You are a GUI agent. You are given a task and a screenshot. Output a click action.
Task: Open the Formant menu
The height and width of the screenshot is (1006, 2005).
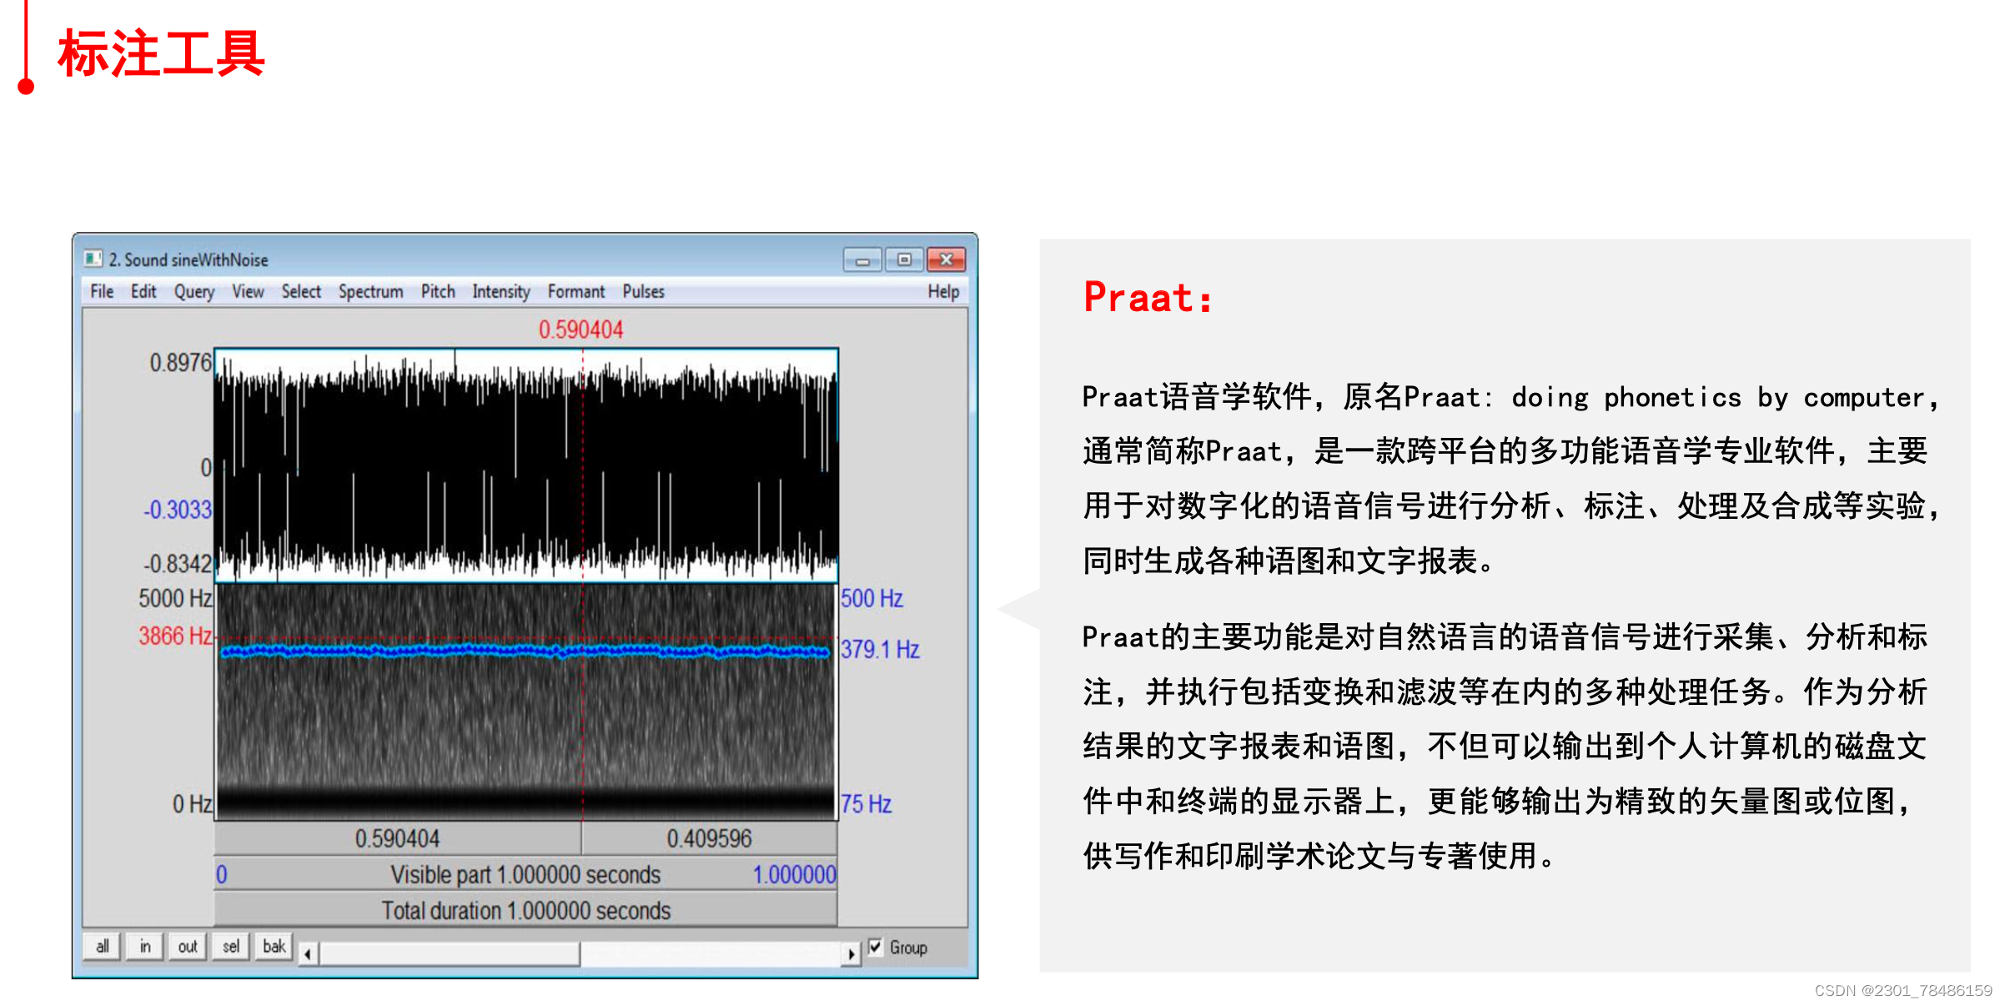pos(575,291)
